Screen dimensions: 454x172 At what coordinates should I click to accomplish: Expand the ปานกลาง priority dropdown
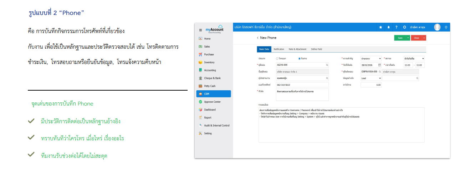click(371, 58)
